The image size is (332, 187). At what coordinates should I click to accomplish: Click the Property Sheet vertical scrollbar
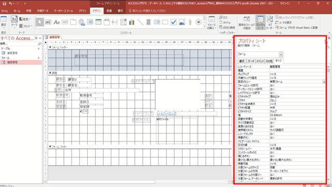[328, 123]
